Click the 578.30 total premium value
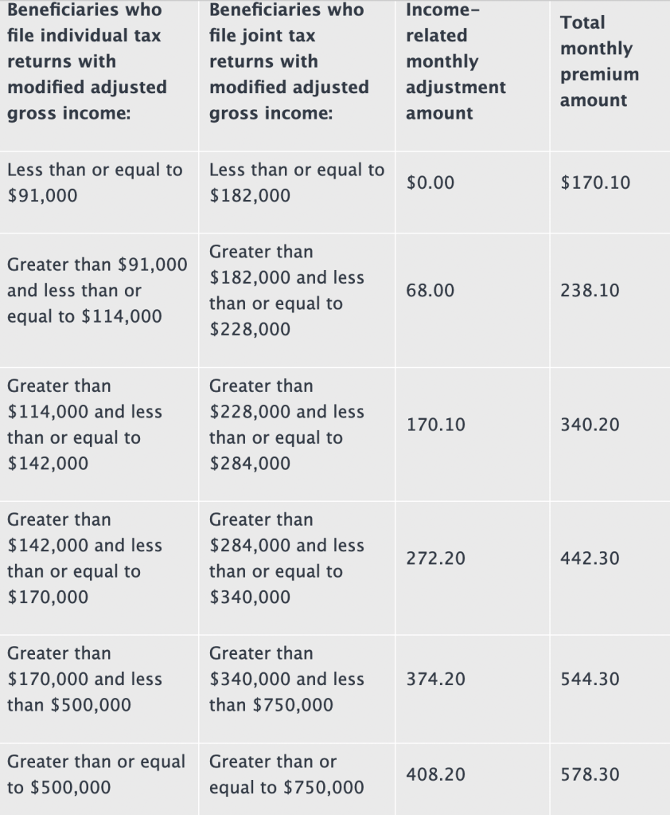The width and height of the screenshot is (670, 815). click(590, 775)
